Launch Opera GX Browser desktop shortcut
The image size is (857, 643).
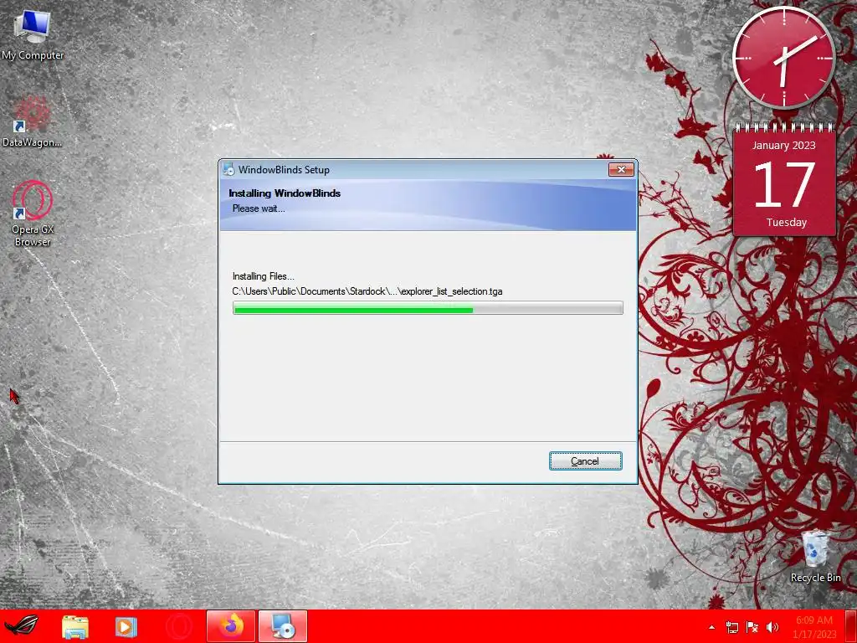click(x=33, y=213)
